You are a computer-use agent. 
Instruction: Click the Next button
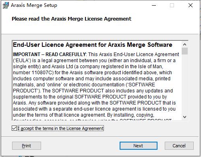(139, 146)
